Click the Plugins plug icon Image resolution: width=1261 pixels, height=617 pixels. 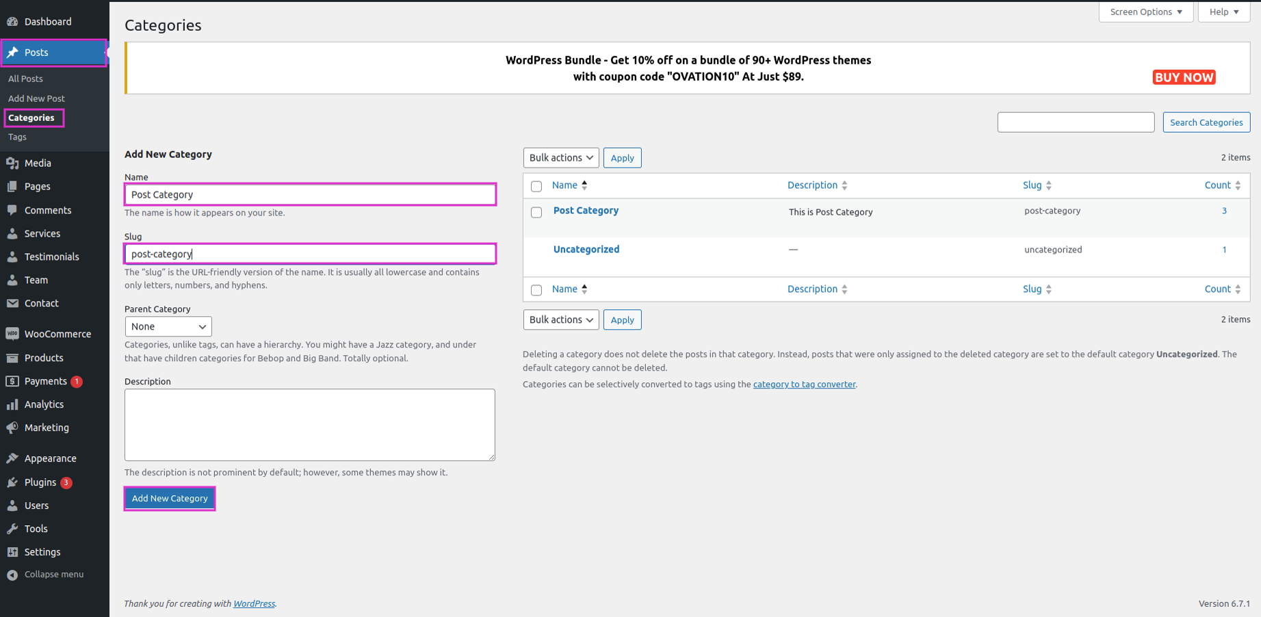[x=12, y=483]
